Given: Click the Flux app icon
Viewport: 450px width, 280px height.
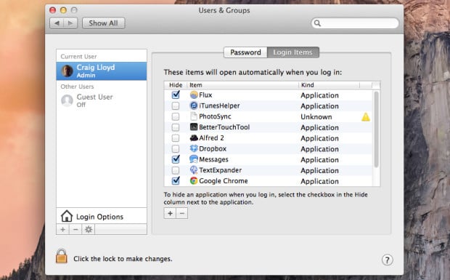Looking at the screenshot, I should pyautogui.click(x=194, y=95).
